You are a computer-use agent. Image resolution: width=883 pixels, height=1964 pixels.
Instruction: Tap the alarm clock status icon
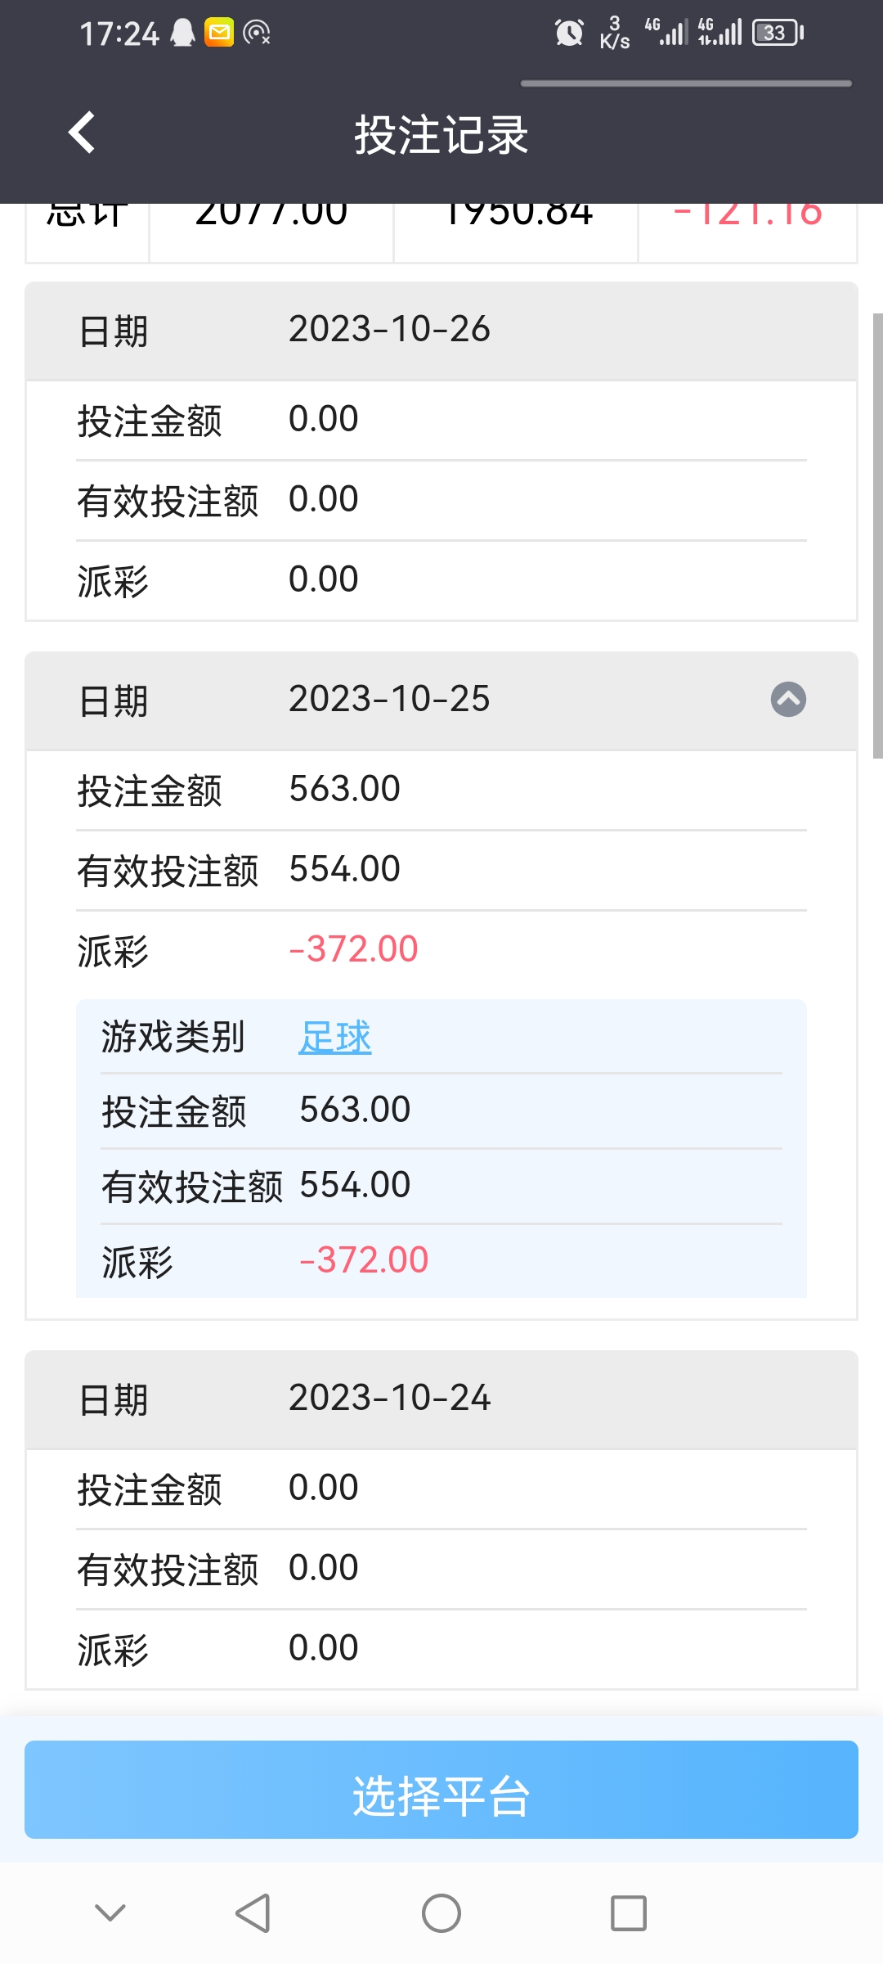tap(569, 33)
